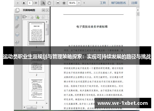Click the total page count /20
The image size is (154, 111).
[35, 3]
